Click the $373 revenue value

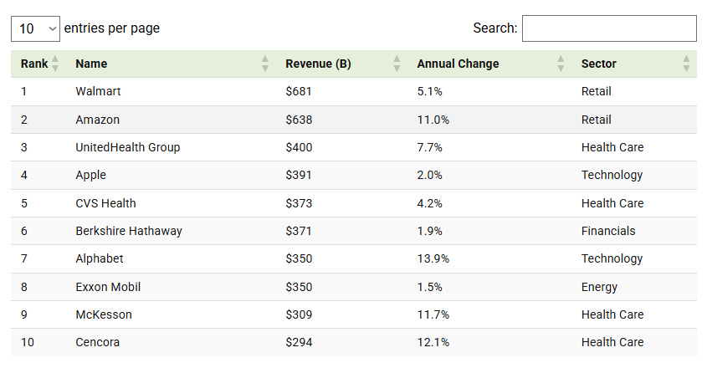[299, 203]
